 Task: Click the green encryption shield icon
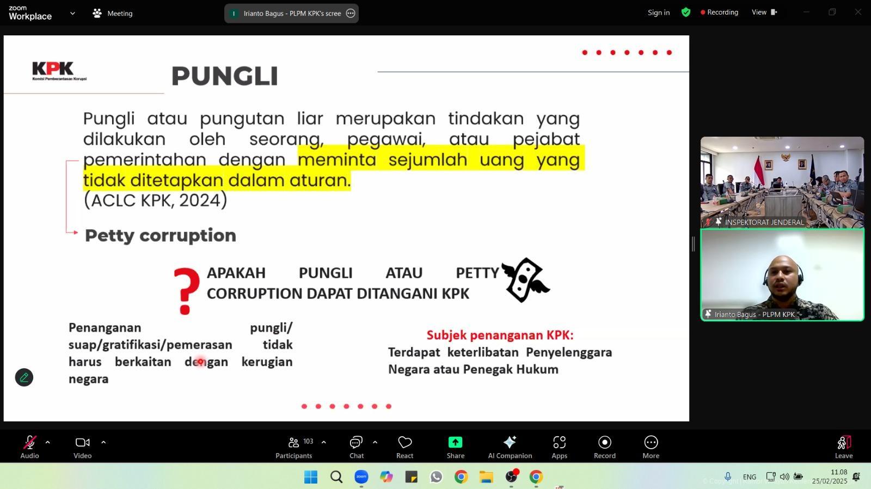point(686,13)
